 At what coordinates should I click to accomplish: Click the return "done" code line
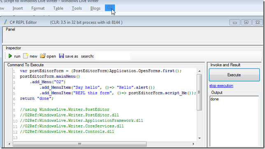pos(37,98)
